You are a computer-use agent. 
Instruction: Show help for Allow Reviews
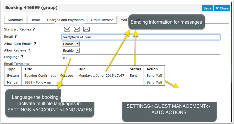(29, 50)
